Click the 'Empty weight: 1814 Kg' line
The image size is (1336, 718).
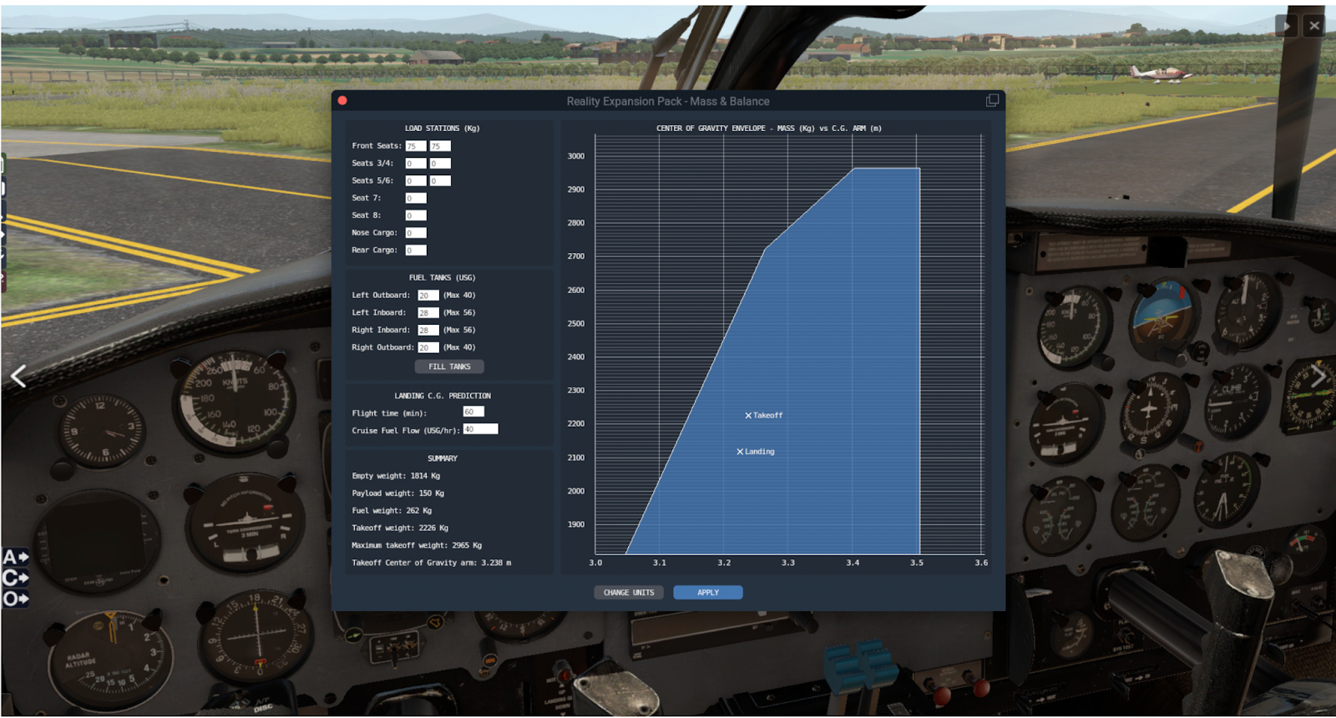point(396,477)
